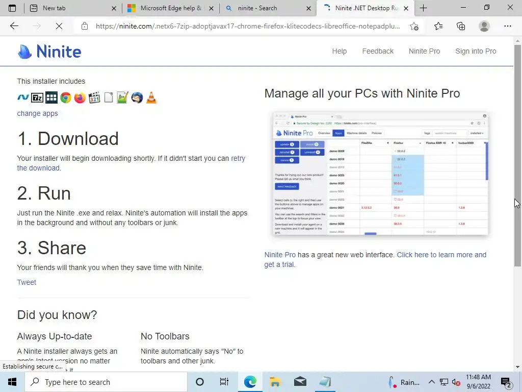The width and height of the screenshot is (522, 392).
Task: Click the taskbar clock and date
Action: click(478, 382)
